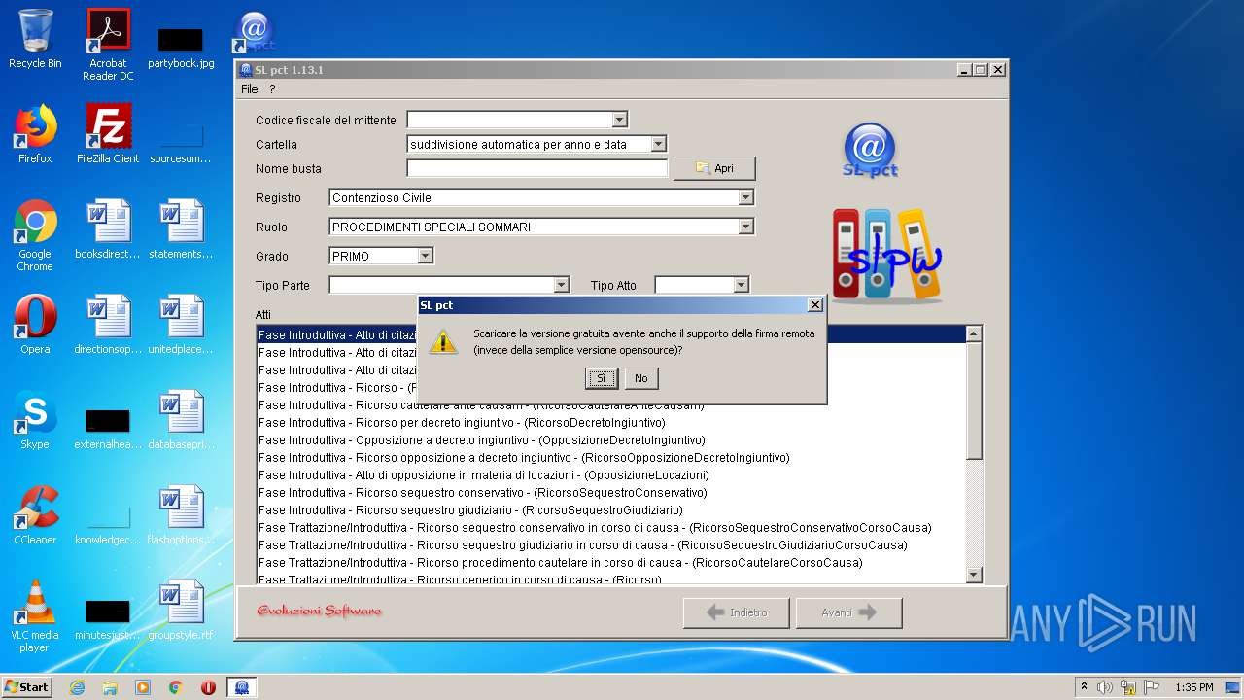
Task: Open the media player taskbar icon
Action: (x=143, y=687)
